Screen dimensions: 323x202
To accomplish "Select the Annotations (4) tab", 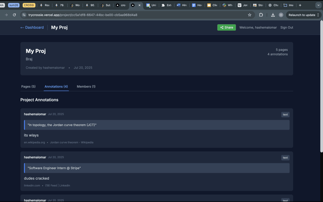I will [x=56, y=87].
